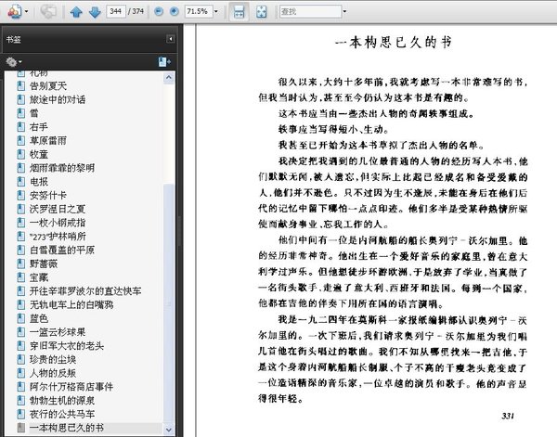Go to next page with down arrow
This screenshot has width=557, height=437.
click(x=95, y=12)
